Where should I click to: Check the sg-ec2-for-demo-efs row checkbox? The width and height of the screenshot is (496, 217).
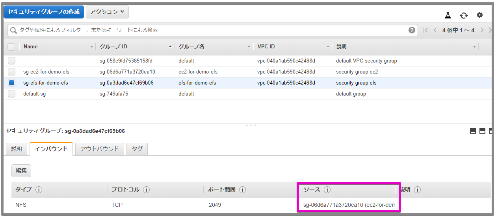(11, 72)
